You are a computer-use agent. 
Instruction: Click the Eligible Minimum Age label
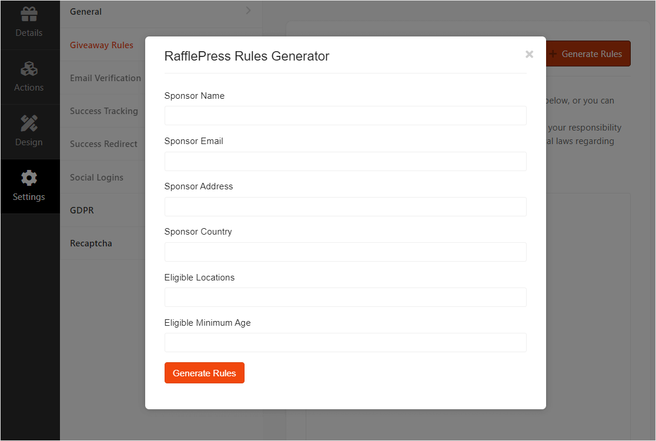[x=207, y=323]
